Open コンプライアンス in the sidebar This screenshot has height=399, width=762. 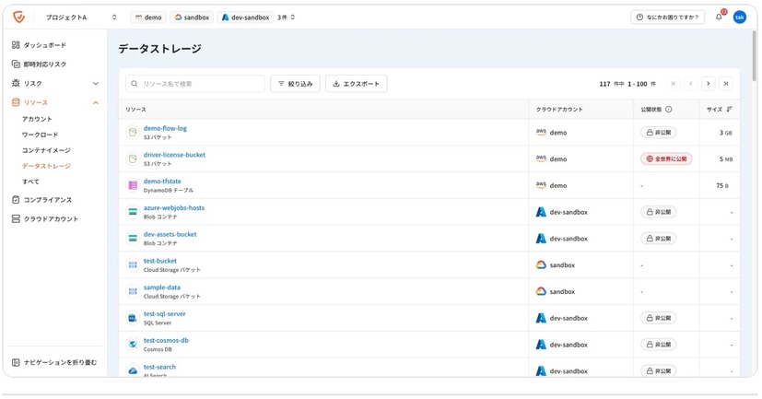47,200
